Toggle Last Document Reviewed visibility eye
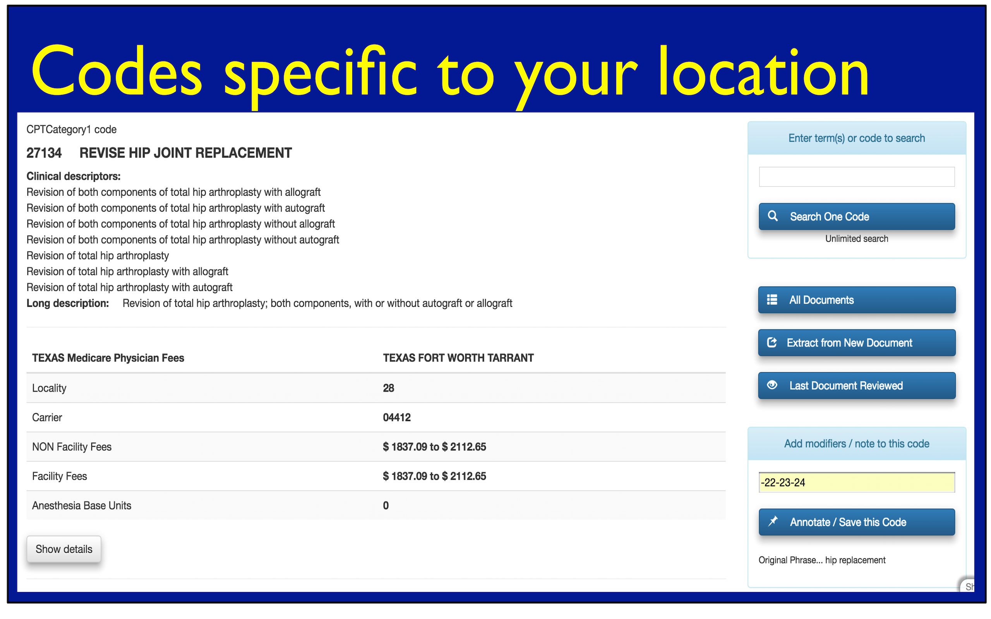This screenshot has height=619, width=991. coord(856,385)
